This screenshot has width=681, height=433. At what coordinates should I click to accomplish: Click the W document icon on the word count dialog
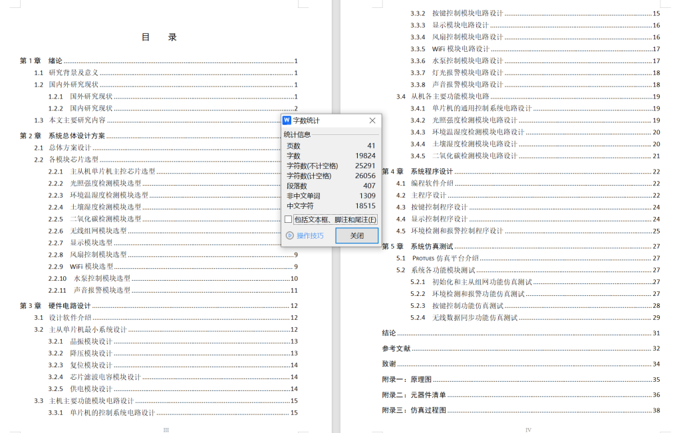pos(286,120)
